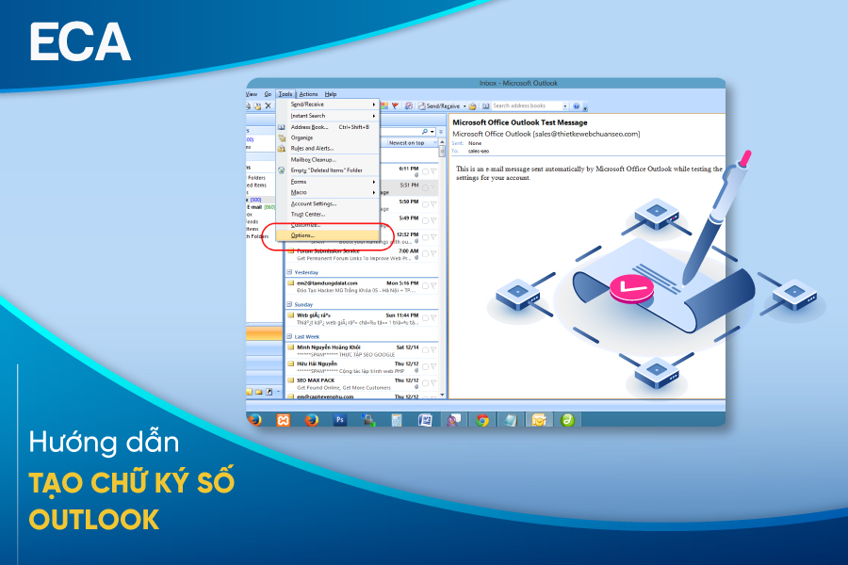The height and width of the screenshot is (565, 848).
Task: Toggle category box on the 12:32 PM message
Action: [x=425, y=237]
